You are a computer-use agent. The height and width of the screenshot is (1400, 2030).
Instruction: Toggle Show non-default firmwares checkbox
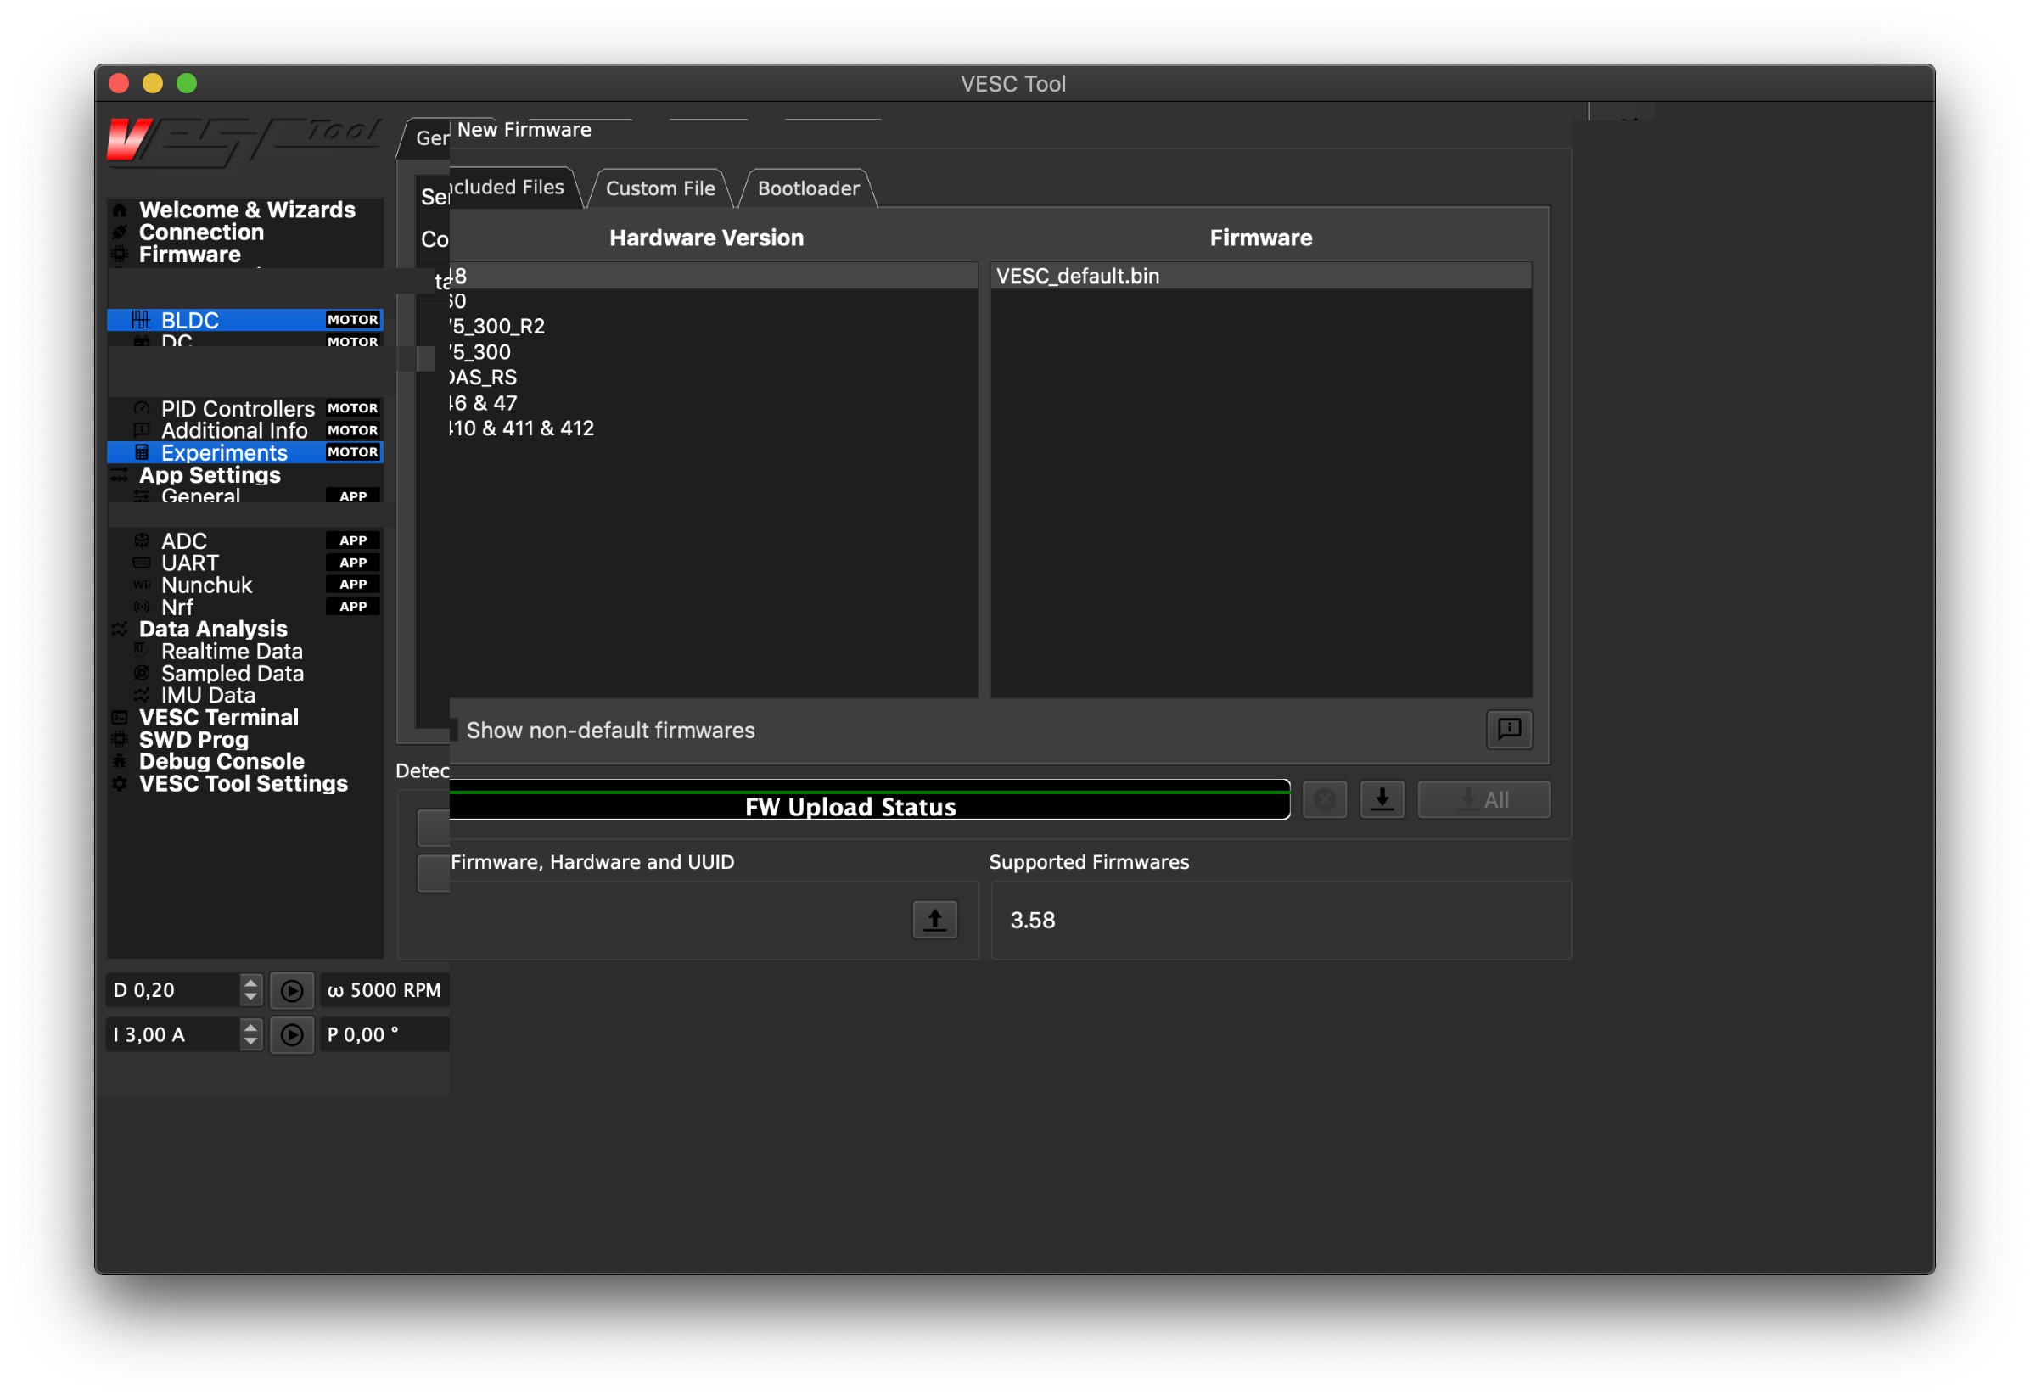[453, 730]
